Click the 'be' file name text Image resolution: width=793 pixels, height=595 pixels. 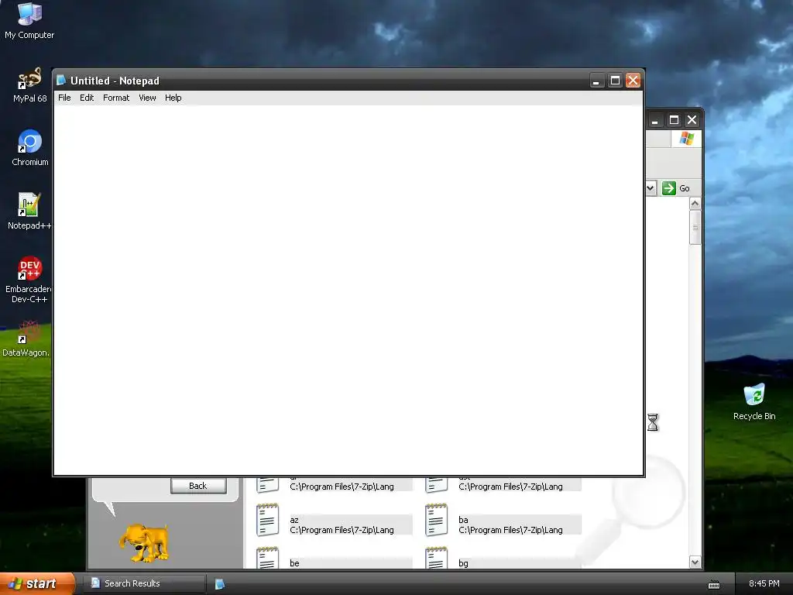coord(294,563)
